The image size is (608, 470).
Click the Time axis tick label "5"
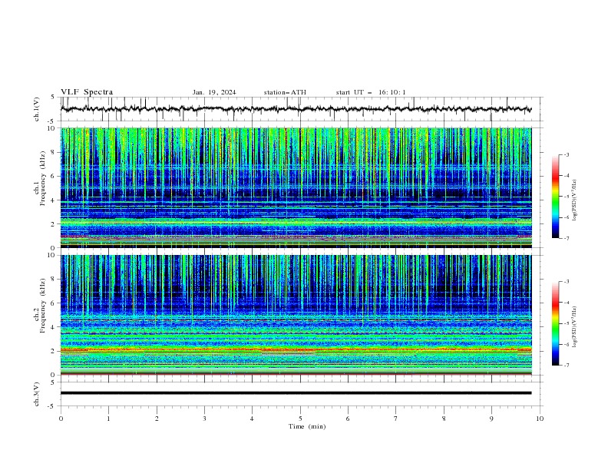[x=300, y=419]
